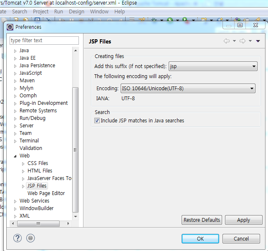
Task: Expand the Run/Debug node arrow
Action: (15, 119)
